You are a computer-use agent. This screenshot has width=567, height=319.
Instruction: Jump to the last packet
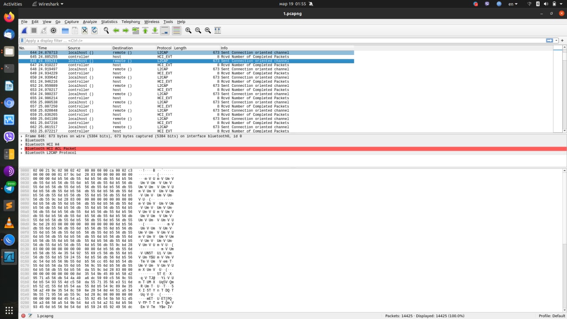click(x=155, y=31)
